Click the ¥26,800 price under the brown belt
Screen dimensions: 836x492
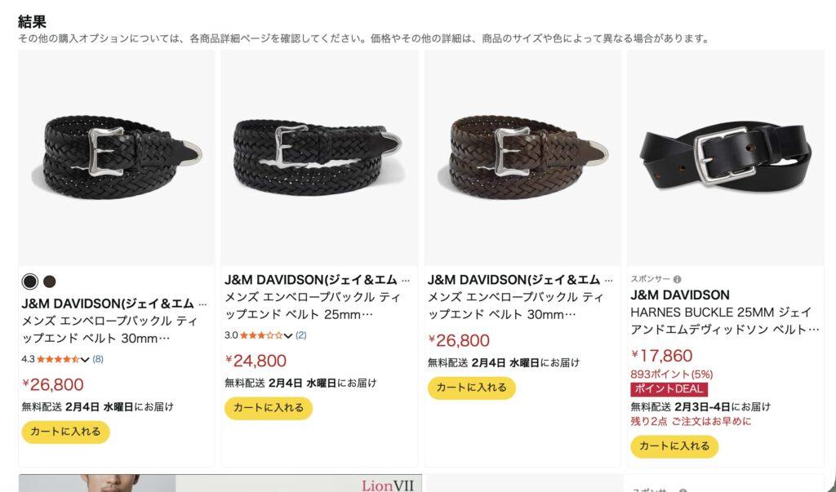click(459, 340)
